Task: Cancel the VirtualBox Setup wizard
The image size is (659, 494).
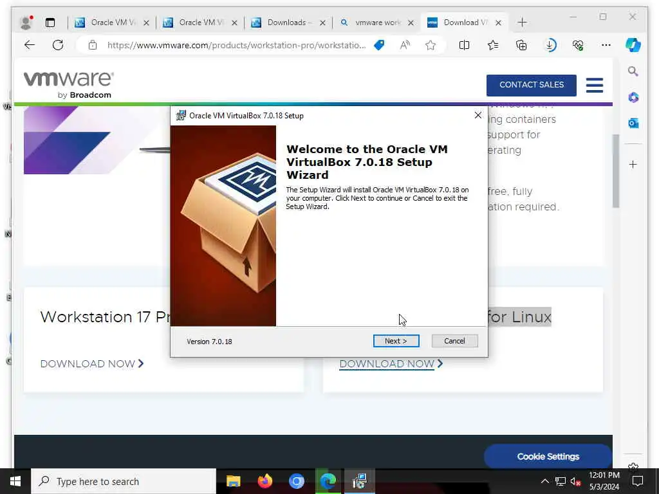Action: click(454, 341)
